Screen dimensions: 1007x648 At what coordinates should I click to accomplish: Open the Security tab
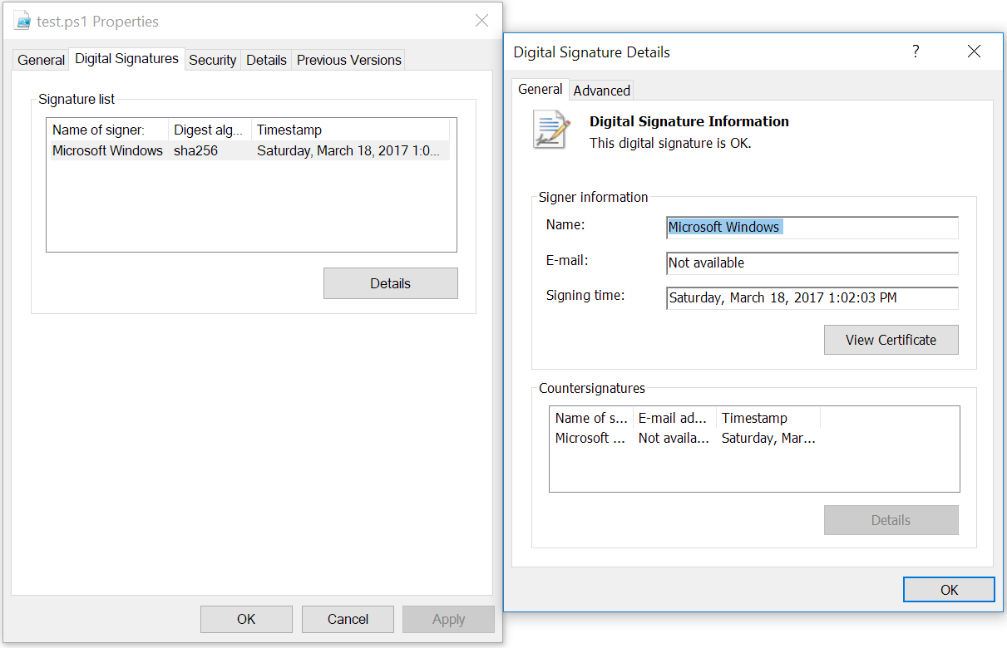(213, 60)
